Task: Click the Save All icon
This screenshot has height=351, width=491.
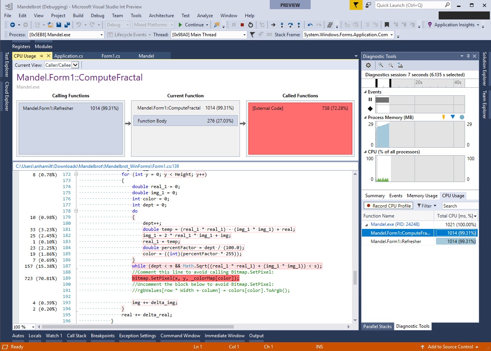Action: click(x=67, y=25)
